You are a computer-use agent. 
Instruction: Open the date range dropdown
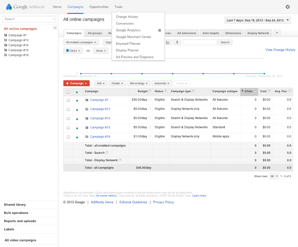tap(257, 20)
